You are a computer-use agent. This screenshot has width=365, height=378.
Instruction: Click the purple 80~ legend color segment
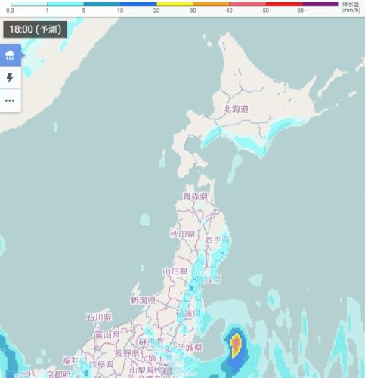(320, 4)
